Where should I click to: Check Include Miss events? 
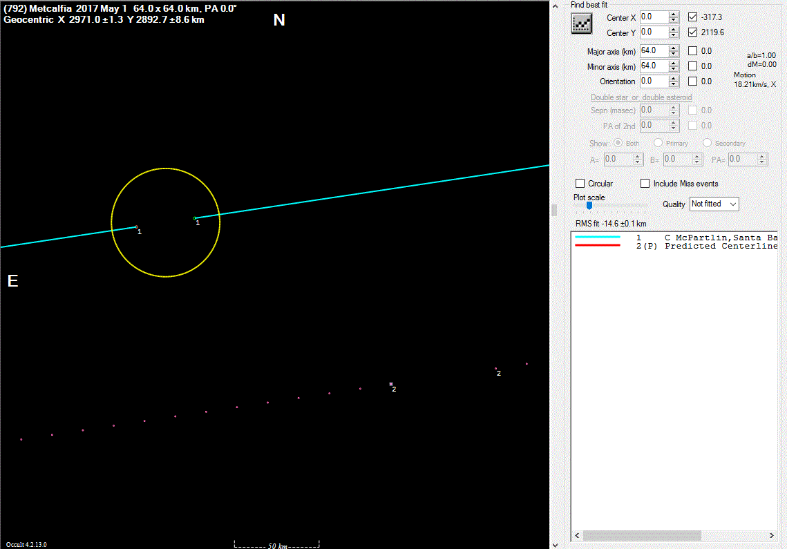click(645, 184)
